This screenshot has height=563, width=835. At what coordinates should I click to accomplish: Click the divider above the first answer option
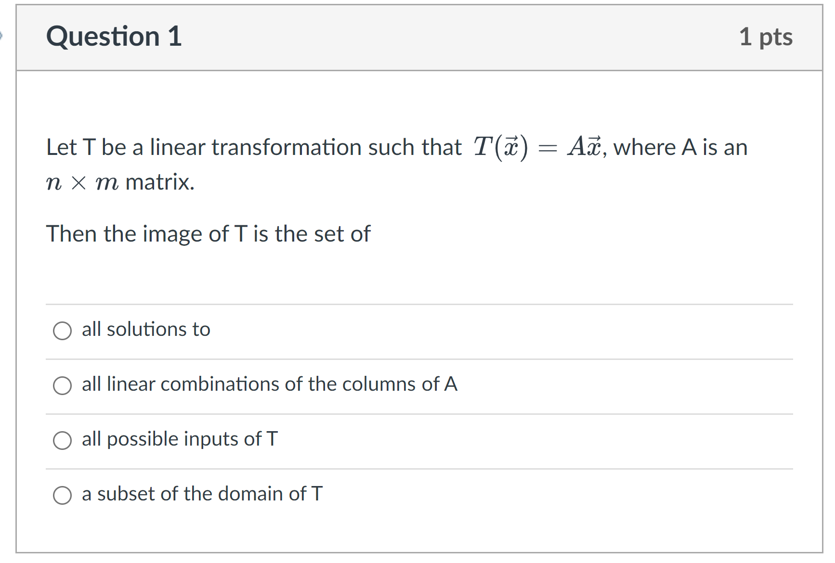click(x=418, y=303)
